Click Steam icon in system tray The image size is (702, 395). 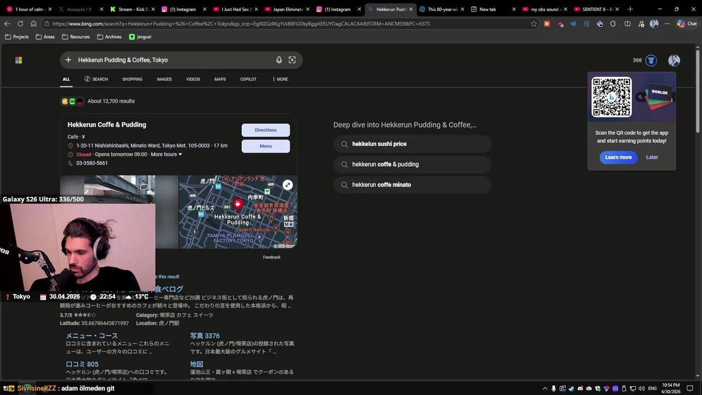(x=571, y=388)
